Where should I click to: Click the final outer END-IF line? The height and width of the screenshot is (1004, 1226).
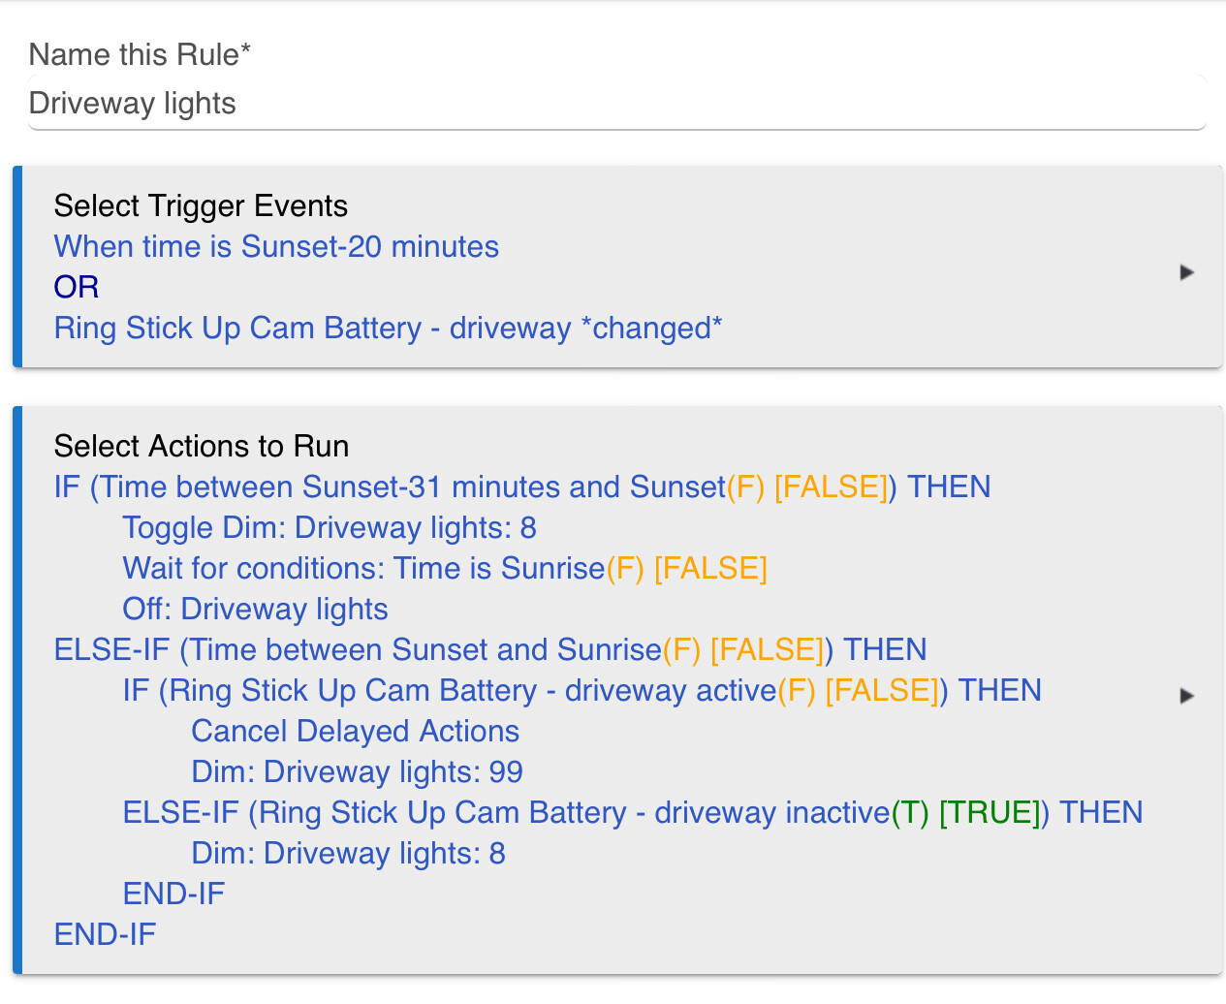105,934
